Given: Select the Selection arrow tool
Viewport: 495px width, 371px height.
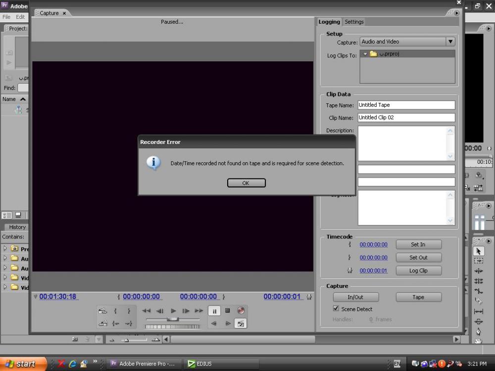Looking at the screenshot, I should pyautogui.click(x=479, y=251).
